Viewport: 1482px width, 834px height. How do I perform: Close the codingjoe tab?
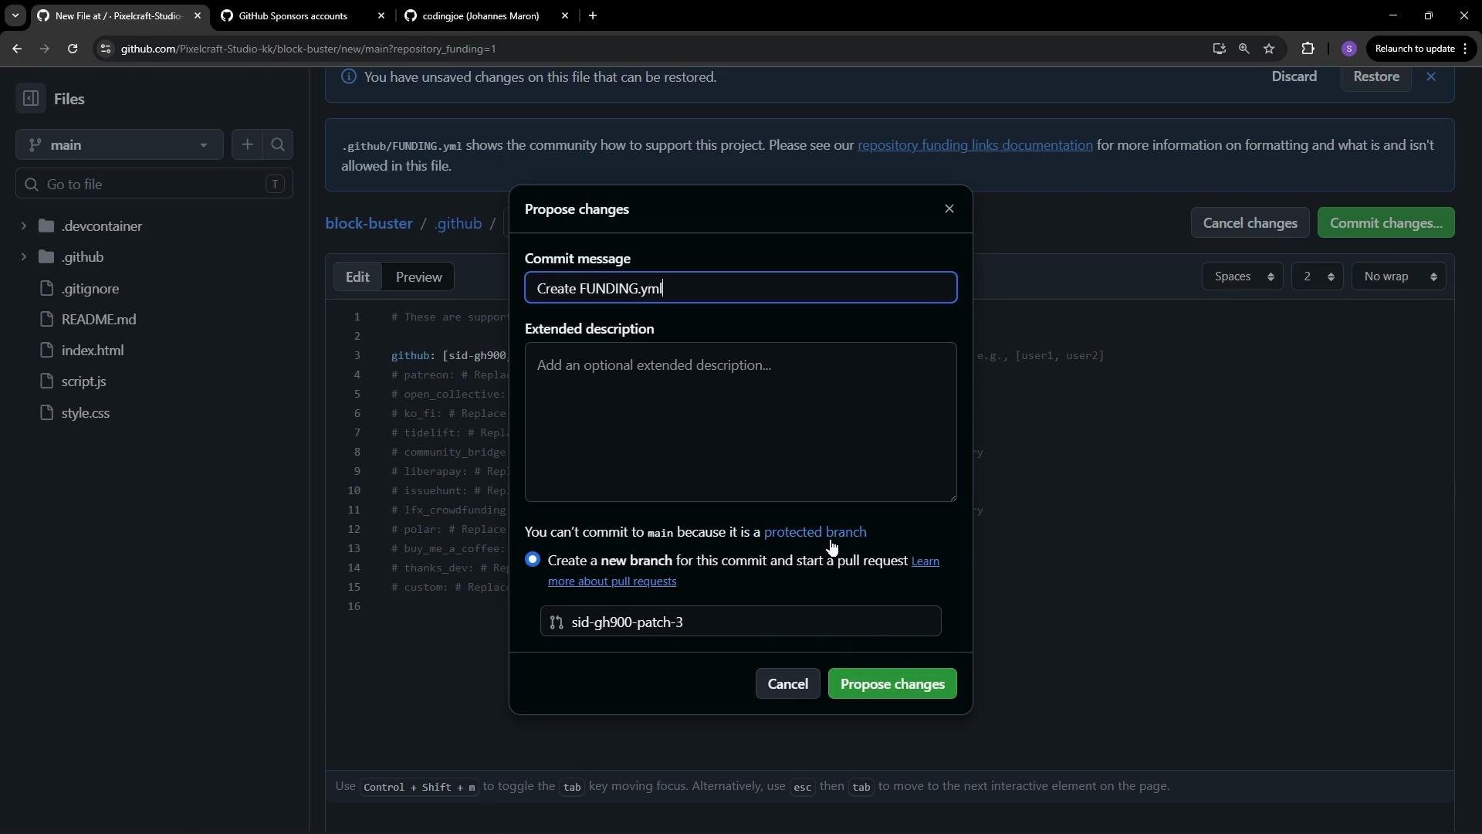[565, 15]
